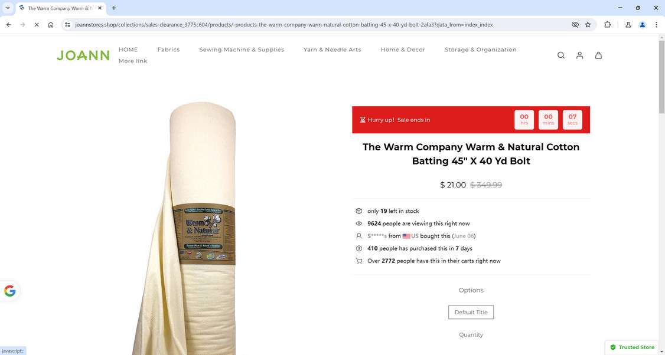Toggle the tracking protection eye icon
The image size is (665, 355).
(575, 25)
